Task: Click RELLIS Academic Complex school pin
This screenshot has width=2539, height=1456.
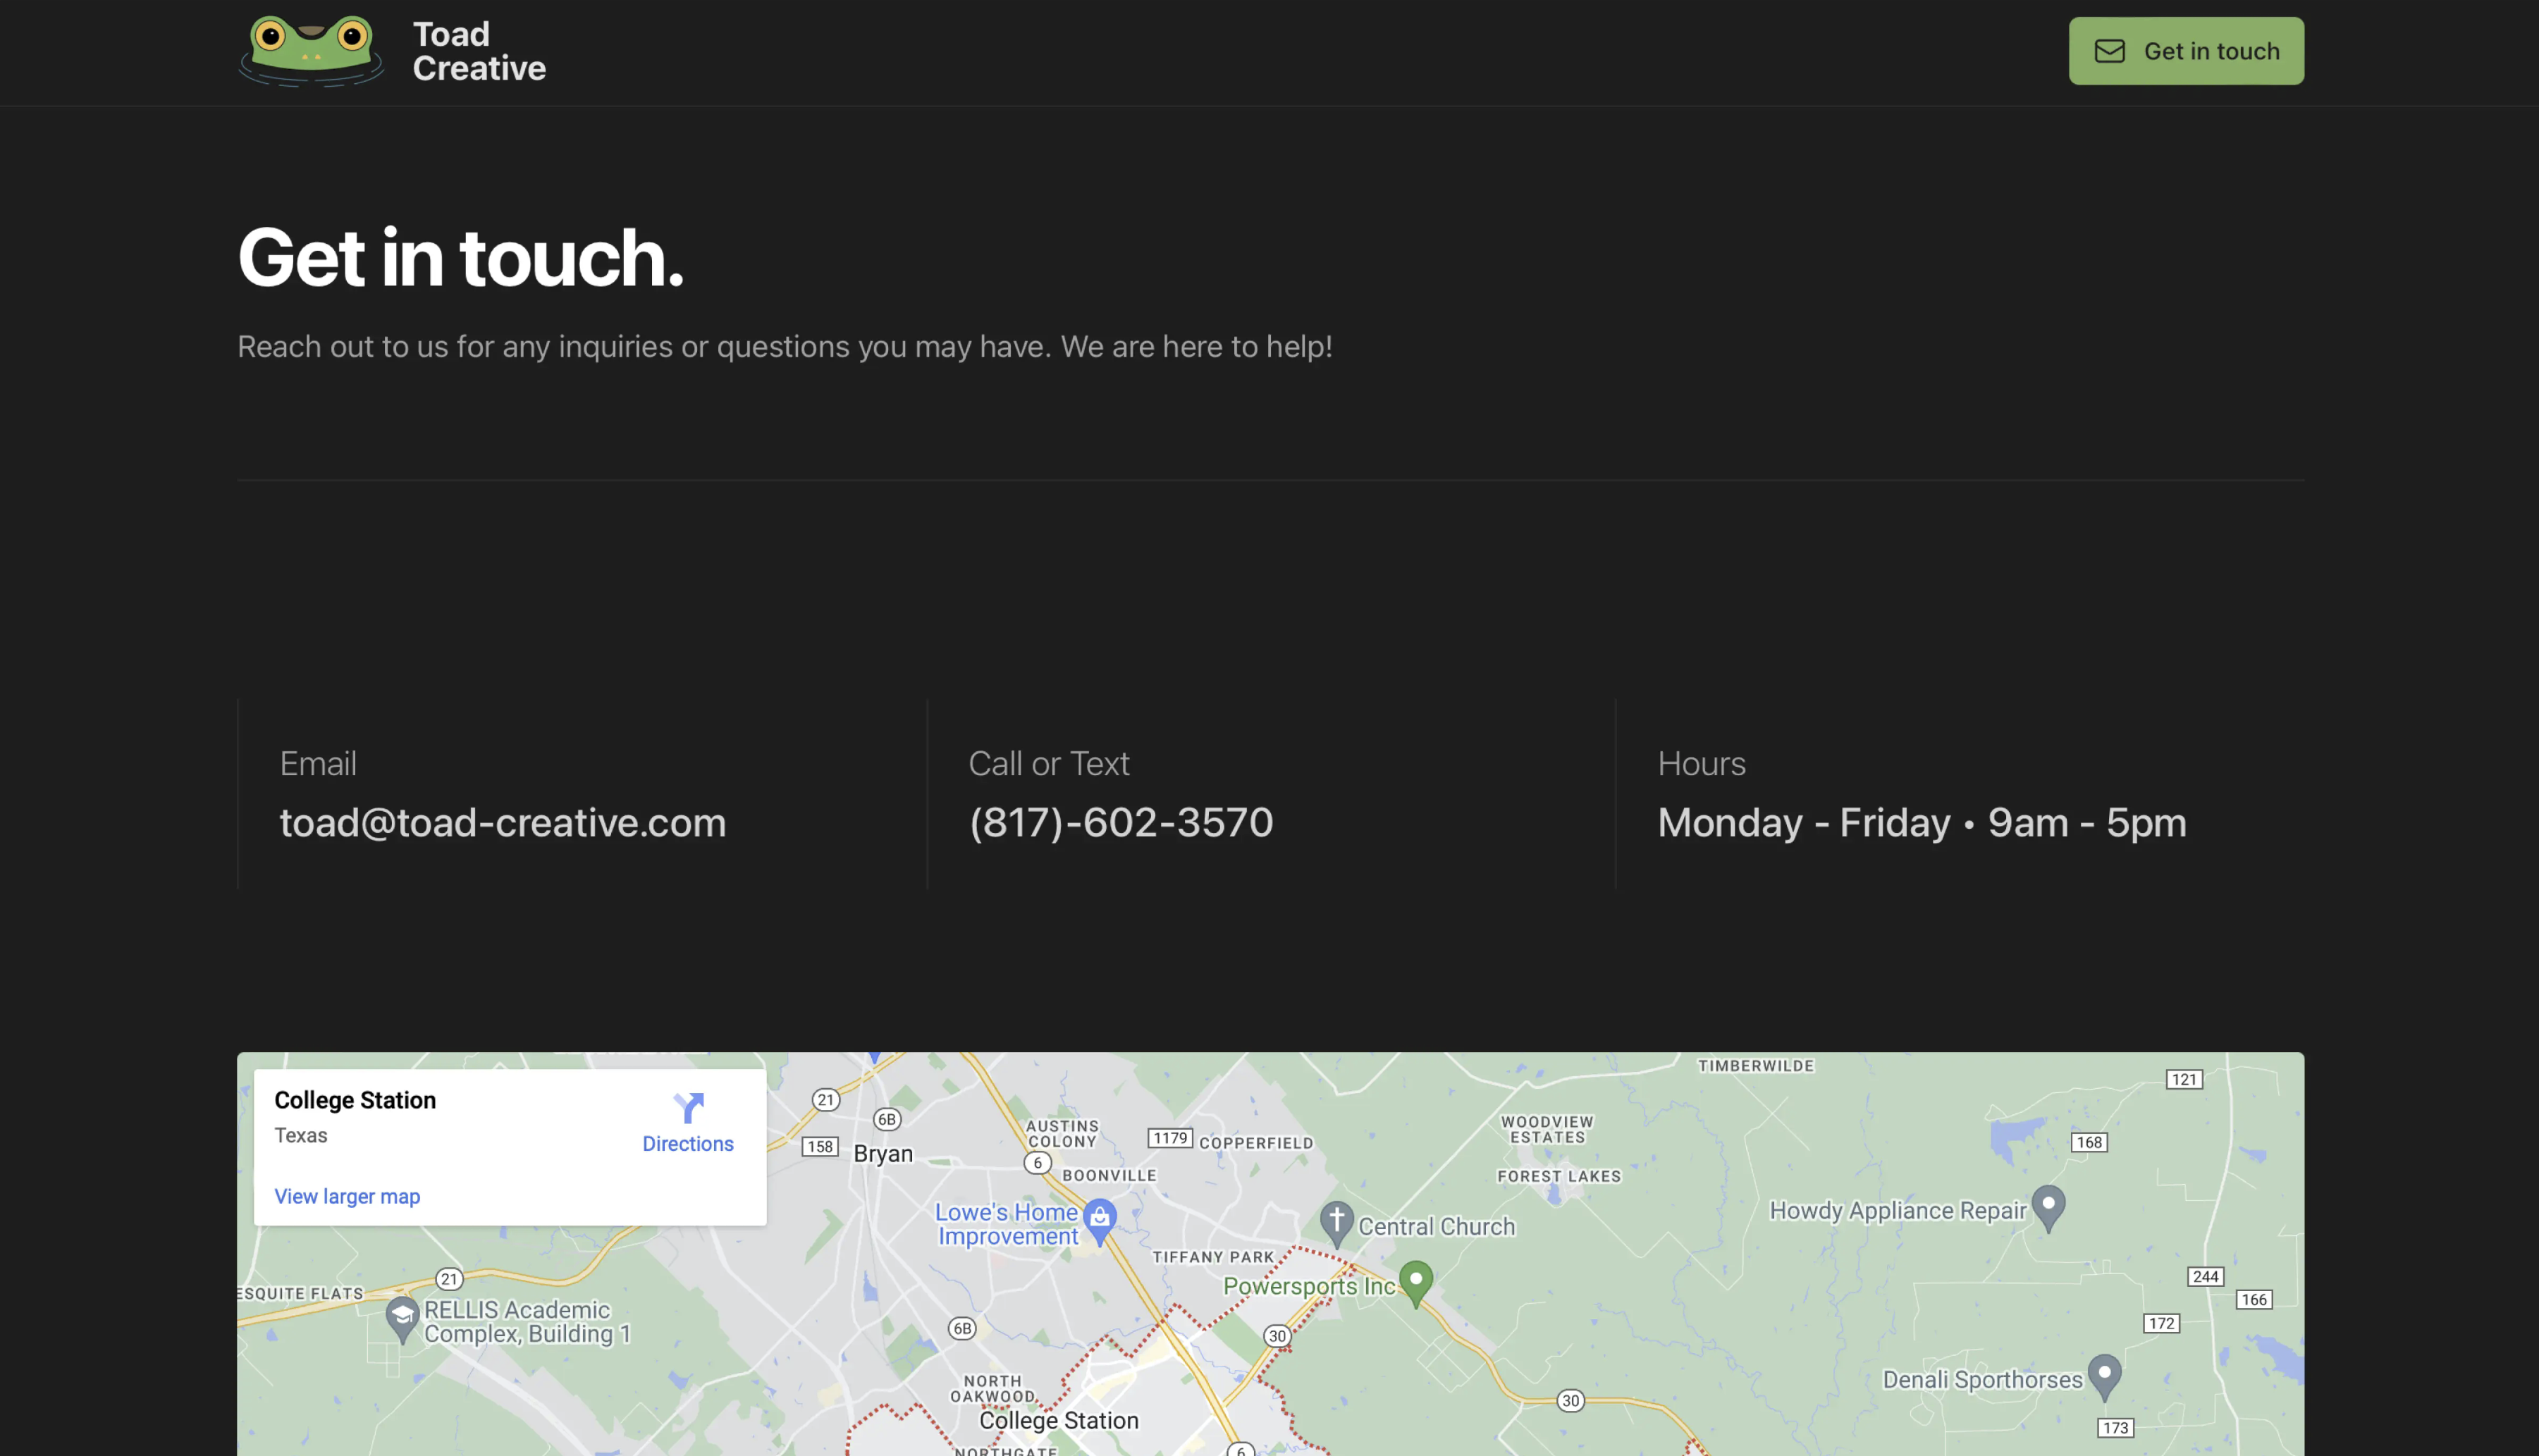Action: [402, 1320]
